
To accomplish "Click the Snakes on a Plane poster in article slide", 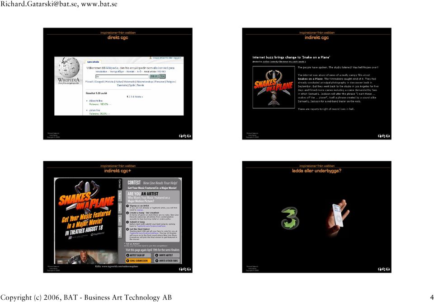I will pos(274,87).
